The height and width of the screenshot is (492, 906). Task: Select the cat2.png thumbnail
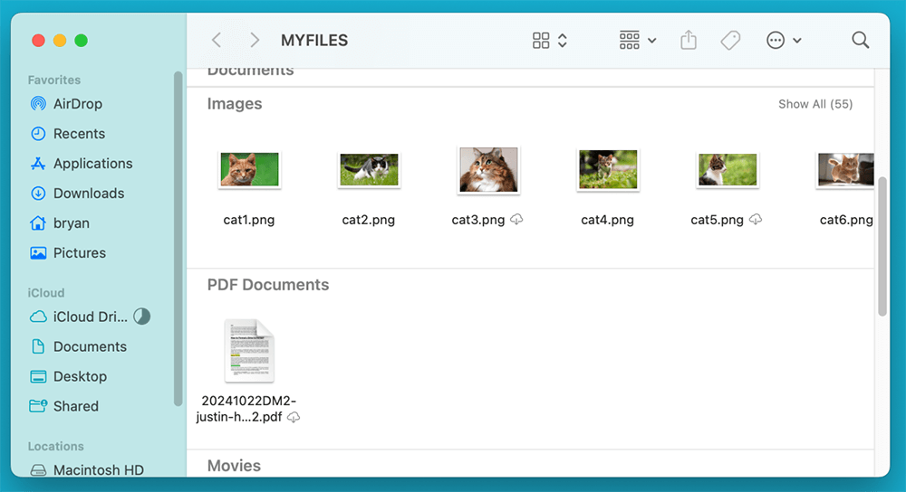coord(370,169)
